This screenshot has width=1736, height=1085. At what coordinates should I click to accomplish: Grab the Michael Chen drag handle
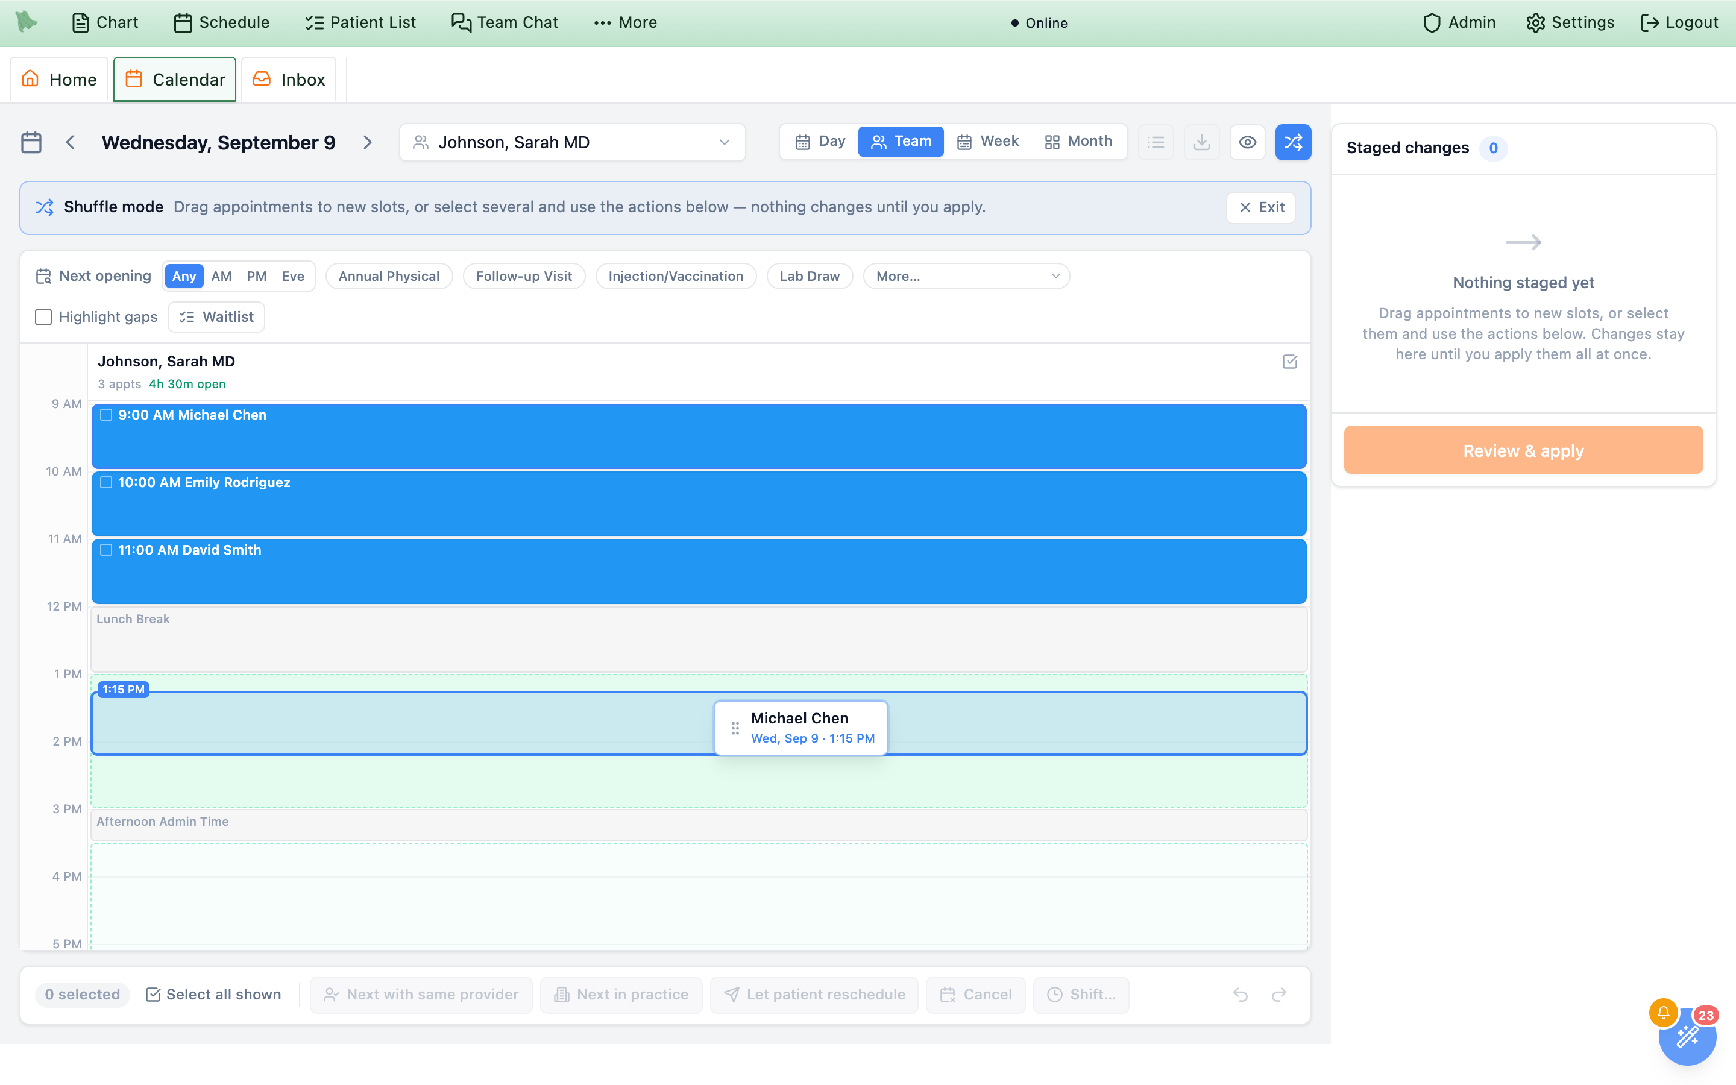click(x=735, y=728)
